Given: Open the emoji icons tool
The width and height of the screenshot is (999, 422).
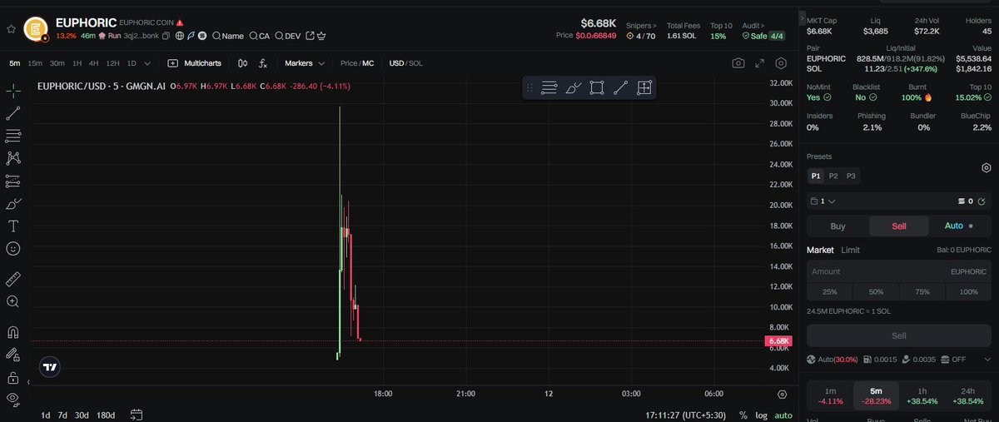Looking at the screenshot, I should [13, 249].
